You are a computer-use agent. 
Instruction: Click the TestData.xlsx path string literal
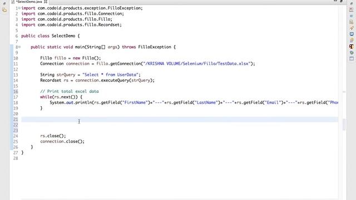pyautogui.click(x=197, y=64)
